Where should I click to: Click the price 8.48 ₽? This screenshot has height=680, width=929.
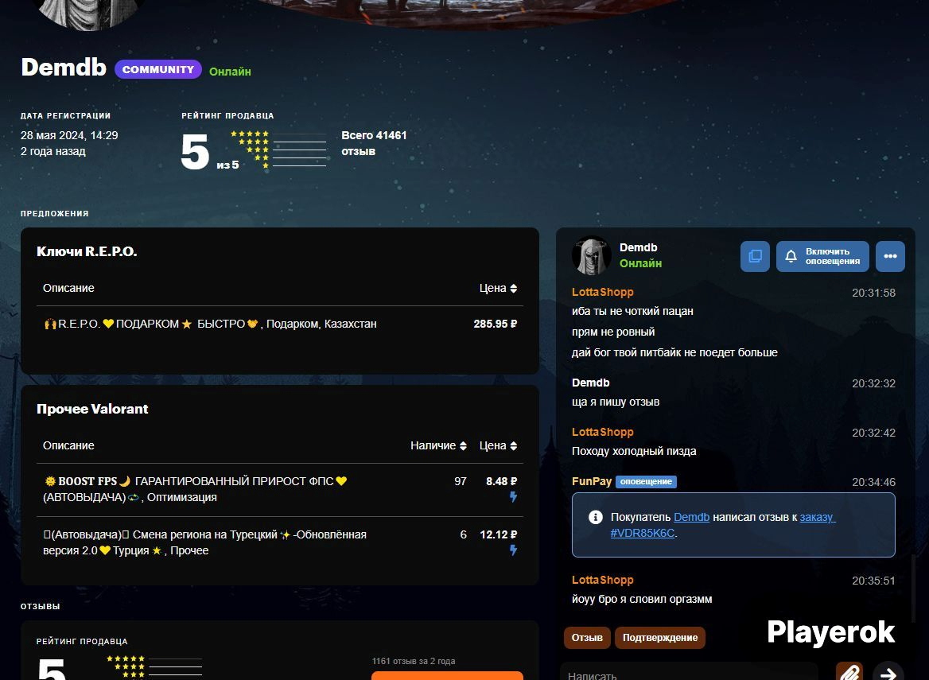click(501, 482)
